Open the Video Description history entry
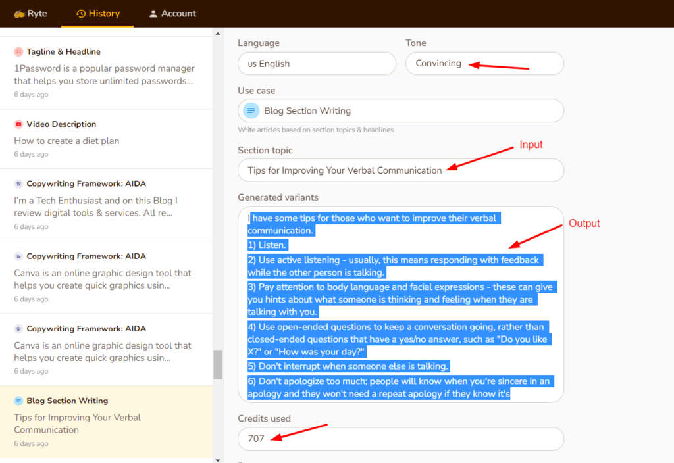The image size is (674, 463). [x=105, y=138]
